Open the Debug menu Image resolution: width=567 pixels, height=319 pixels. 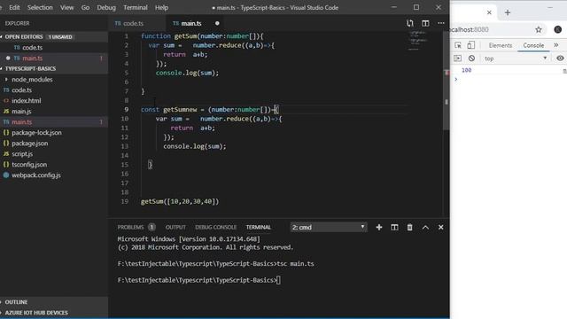click(106, 7)
